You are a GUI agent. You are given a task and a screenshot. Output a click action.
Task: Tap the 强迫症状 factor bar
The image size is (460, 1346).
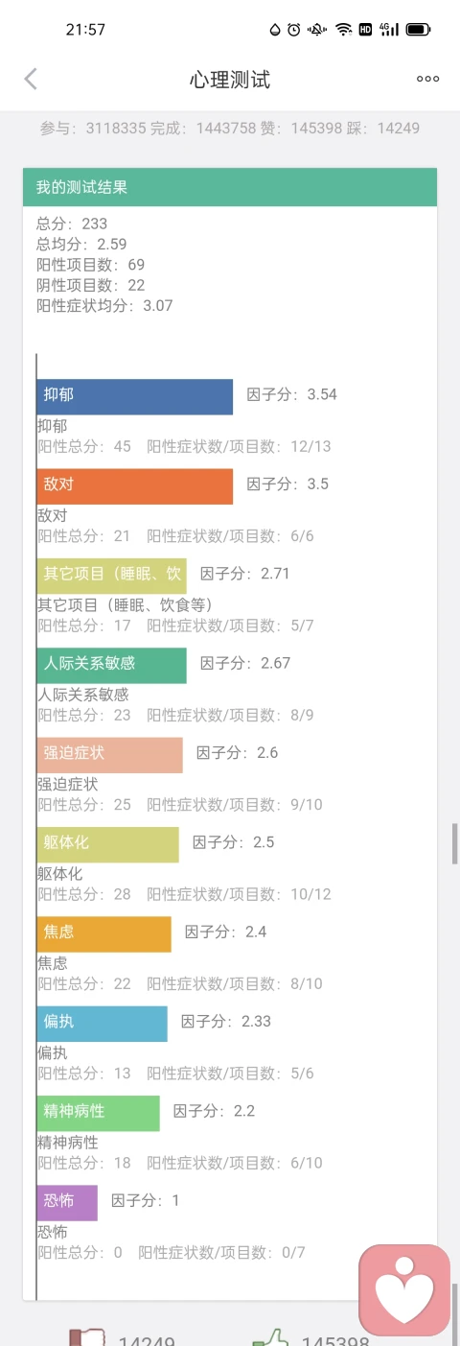pyautogui.click(x=110, y=755)
